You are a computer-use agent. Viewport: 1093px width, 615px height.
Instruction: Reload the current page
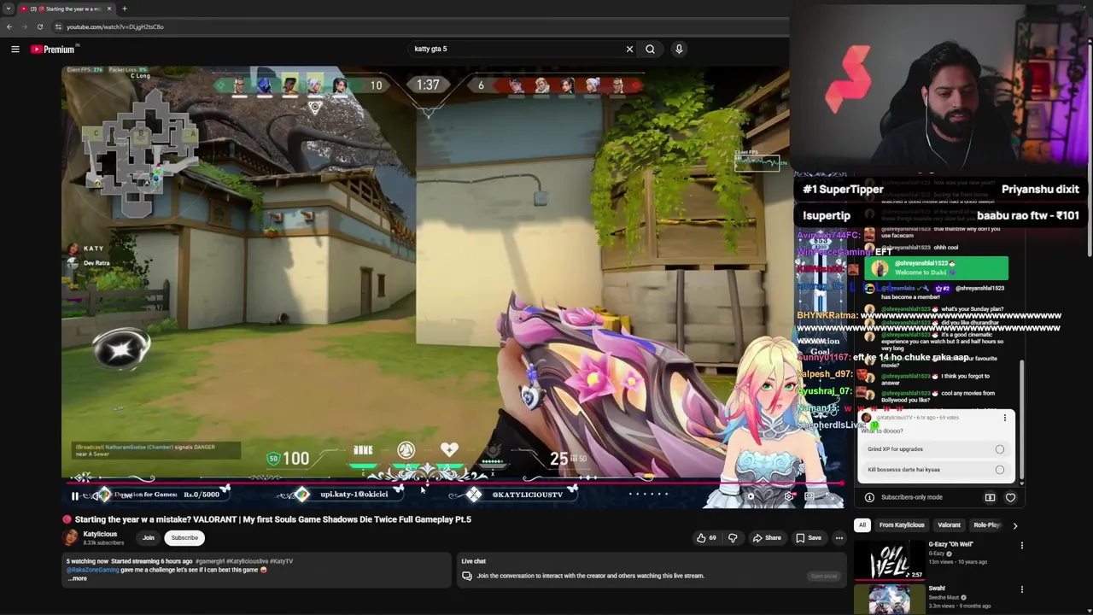click(39, 26)
